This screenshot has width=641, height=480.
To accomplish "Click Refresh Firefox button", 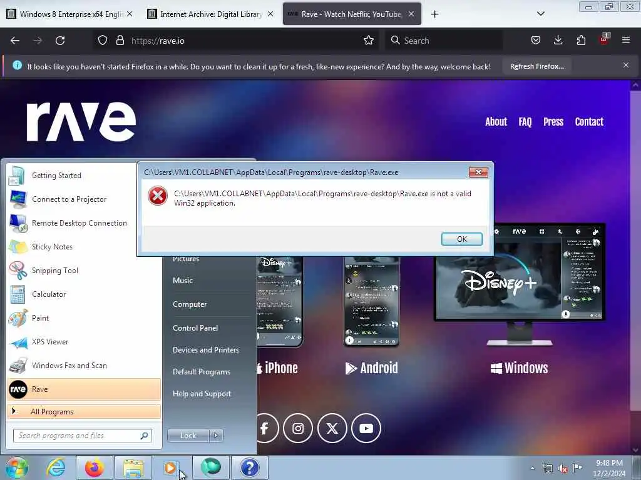I will (x=536, y=66).
